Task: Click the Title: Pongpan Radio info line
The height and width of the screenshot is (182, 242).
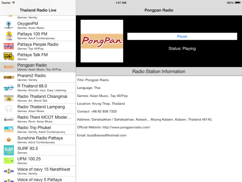Action: [x=93, y=80]
